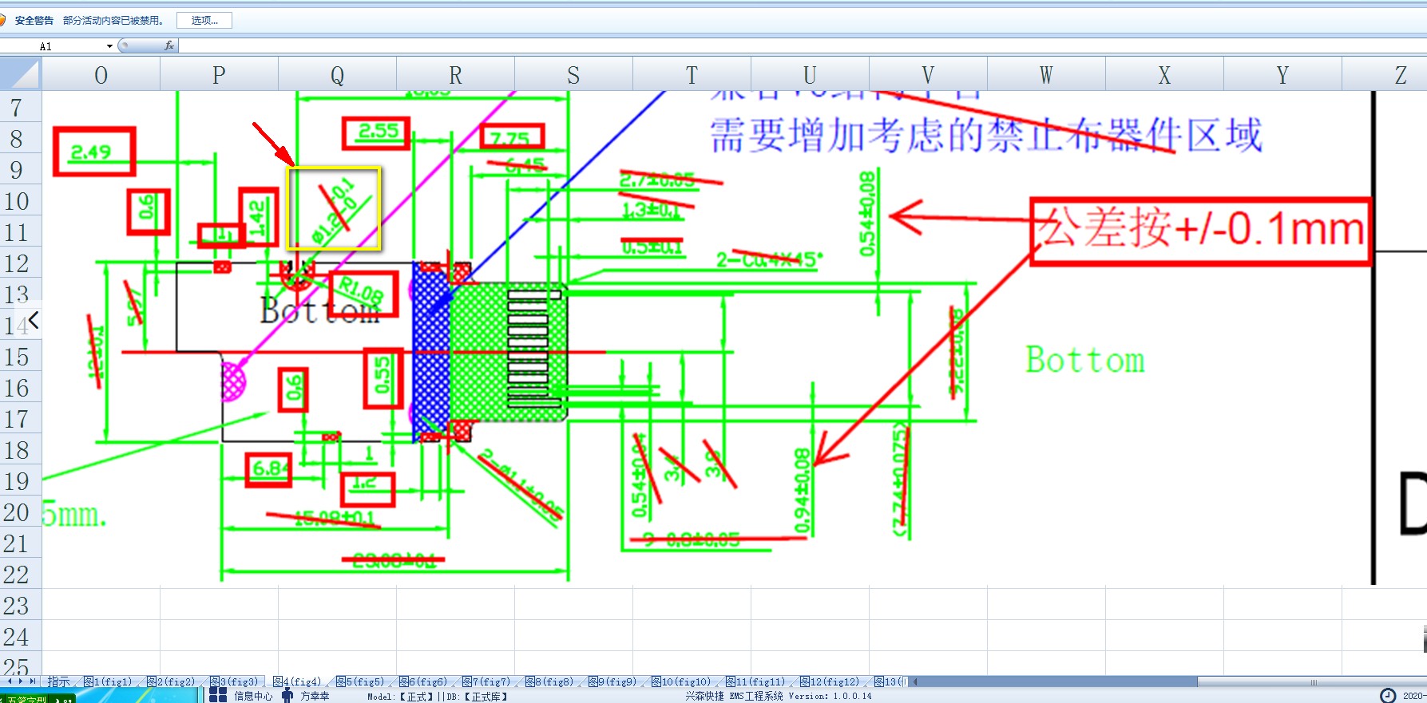The height and width of the screenshot is (703, 1427).
Task: Select column Y header
Action: point(1282,75)
